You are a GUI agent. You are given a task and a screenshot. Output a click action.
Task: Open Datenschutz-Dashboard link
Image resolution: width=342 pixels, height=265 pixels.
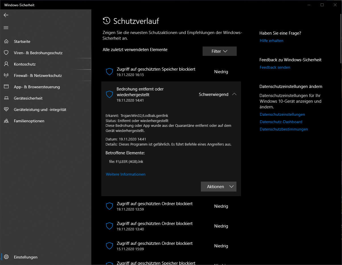(281, 122)
